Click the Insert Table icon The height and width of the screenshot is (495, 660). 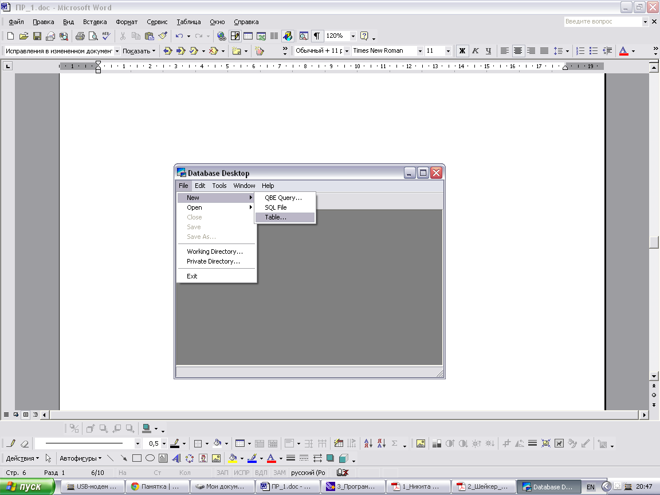tap(248, 36)
